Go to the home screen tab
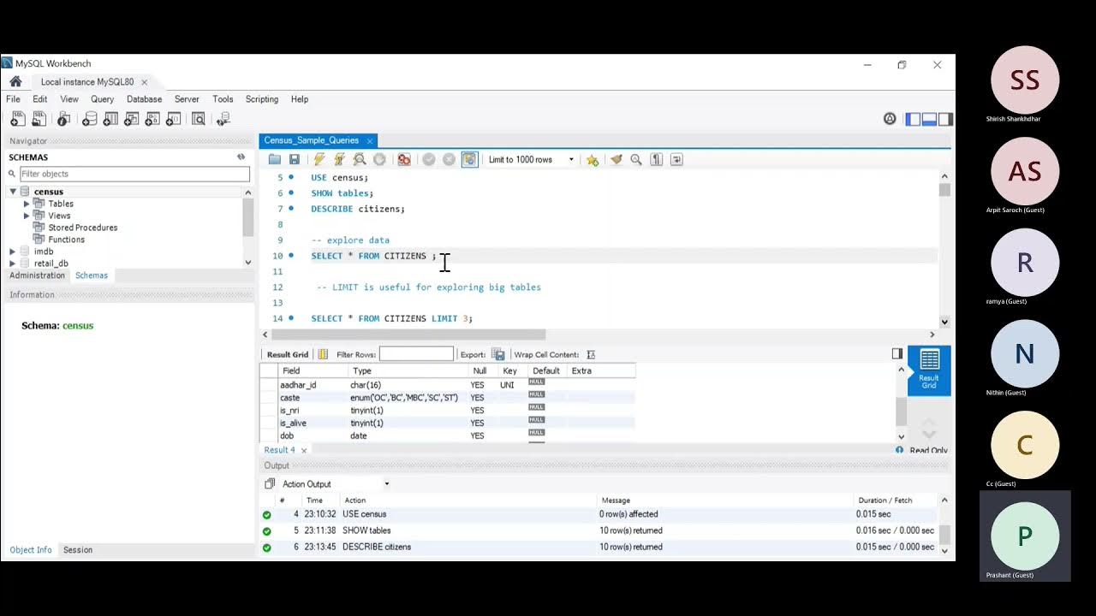 [x=15, y=82]
